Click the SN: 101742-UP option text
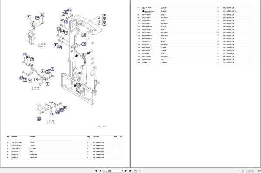 pyautogui.click(x=229, y=8)
